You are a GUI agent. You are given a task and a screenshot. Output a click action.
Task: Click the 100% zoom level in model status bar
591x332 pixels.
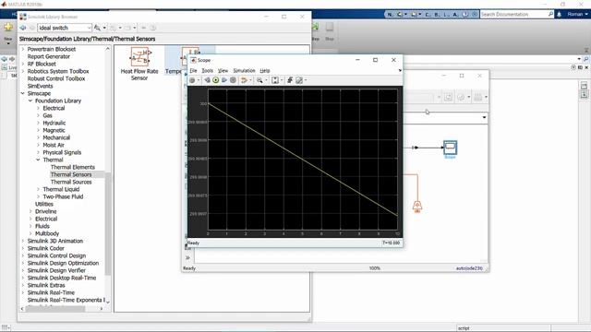pos(374,268)
